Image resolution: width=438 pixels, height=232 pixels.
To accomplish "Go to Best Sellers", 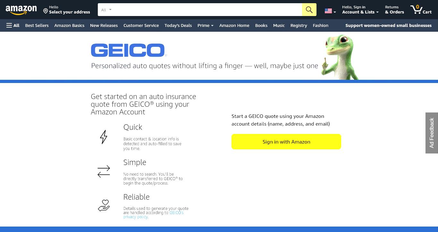I will tap(37, 25).
